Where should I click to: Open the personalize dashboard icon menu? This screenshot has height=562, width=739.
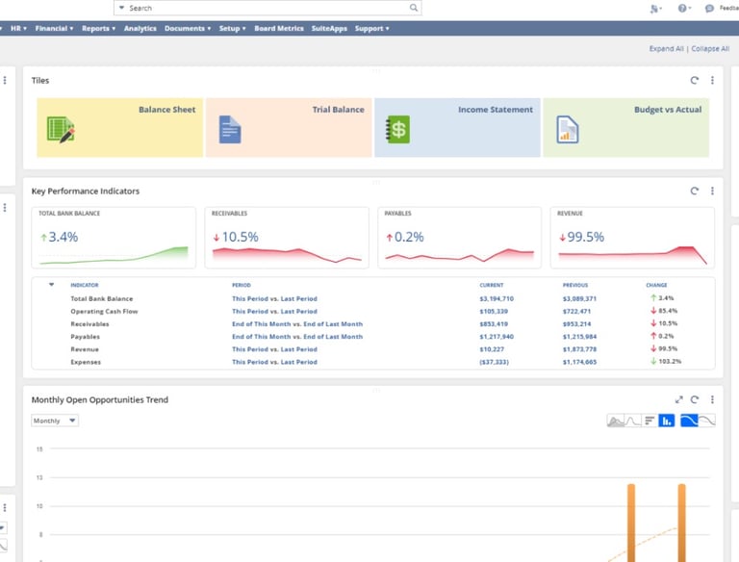point(655,8)
